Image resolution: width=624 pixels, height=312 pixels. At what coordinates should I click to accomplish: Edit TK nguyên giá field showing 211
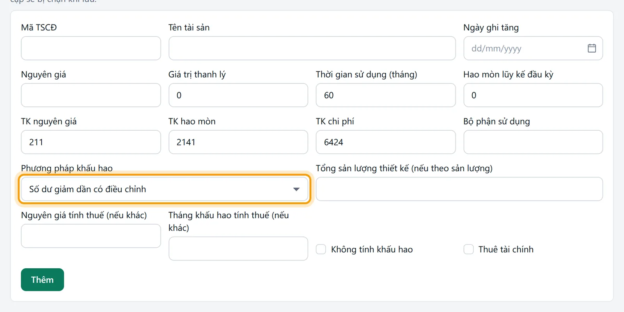point(91,142)
